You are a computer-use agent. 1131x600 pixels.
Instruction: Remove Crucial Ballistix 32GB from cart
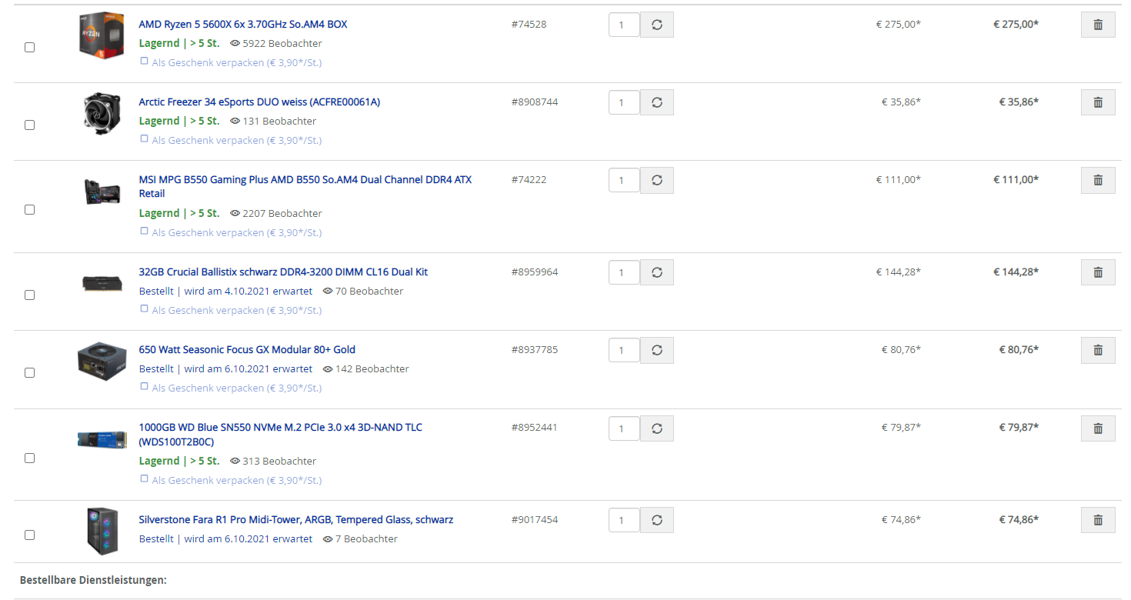coord(1098,272)
